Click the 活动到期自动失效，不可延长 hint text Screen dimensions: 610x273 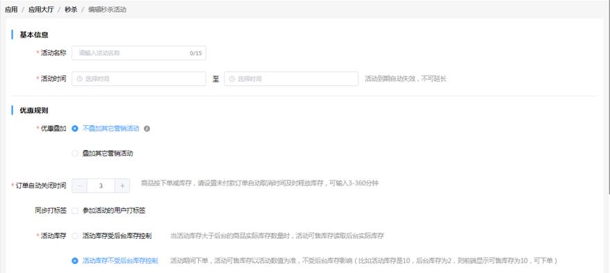point(405,78)
